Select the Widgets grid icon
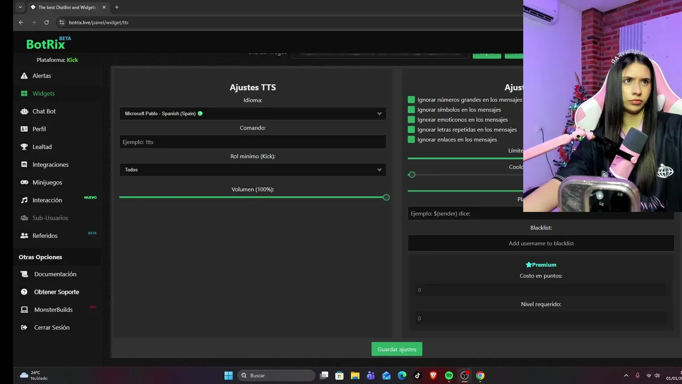 [24, 93]
